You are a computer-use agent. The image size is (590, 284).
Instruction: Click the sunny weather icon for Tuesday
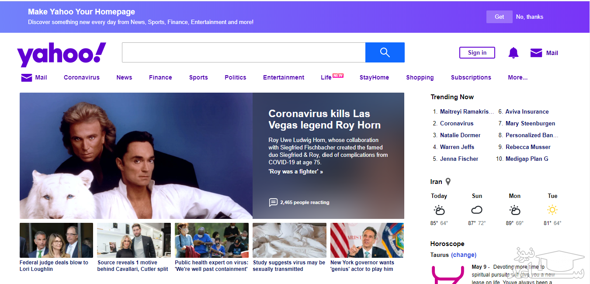[552, 210]
